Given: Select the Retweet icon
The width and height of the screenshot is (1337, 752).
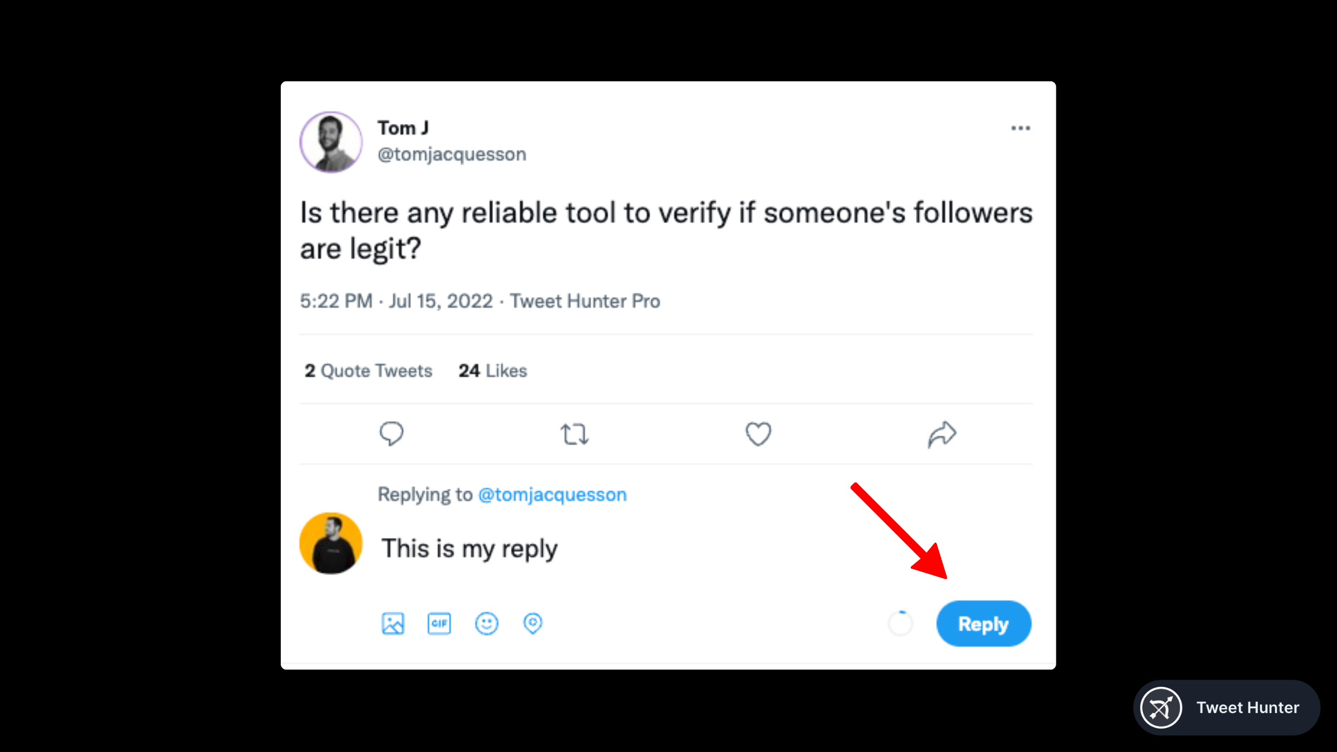Looking at the screenshot, I should [575, 434].
